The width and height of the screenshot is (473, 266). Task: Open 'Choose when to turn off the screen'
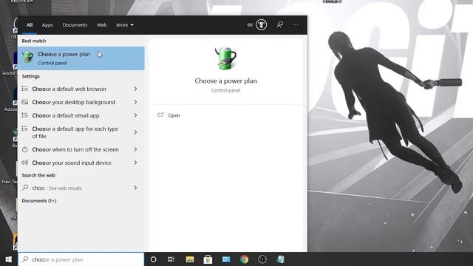click(x=81, y=149)
